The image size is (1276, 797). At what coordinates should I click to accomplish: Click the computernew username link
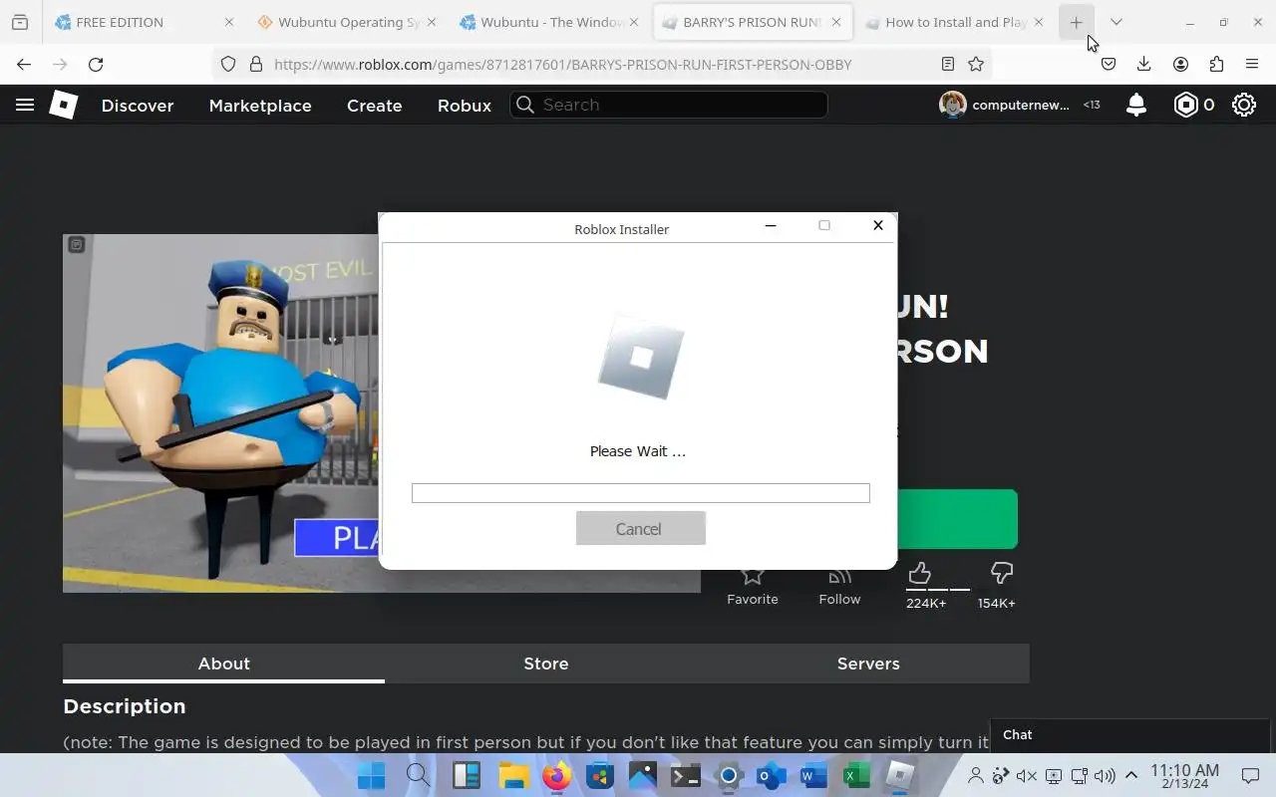coord(1021,105)
